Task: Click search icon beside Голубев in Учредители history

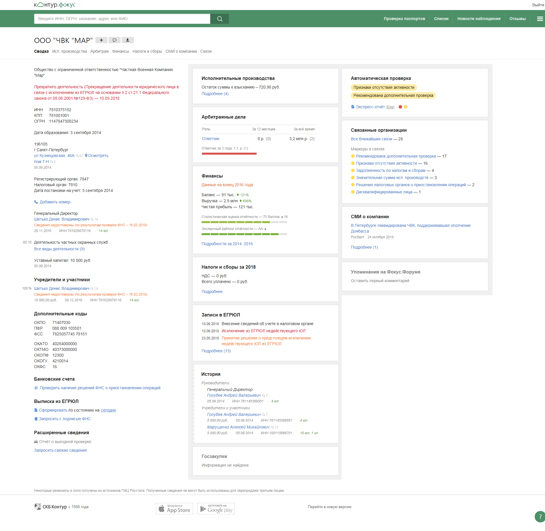Action: coord(263,415)
